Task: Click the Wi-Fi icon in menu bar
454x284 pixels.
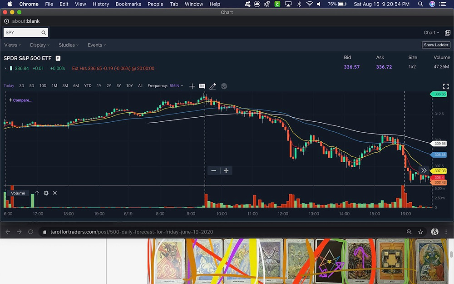Action: point(310,4)
